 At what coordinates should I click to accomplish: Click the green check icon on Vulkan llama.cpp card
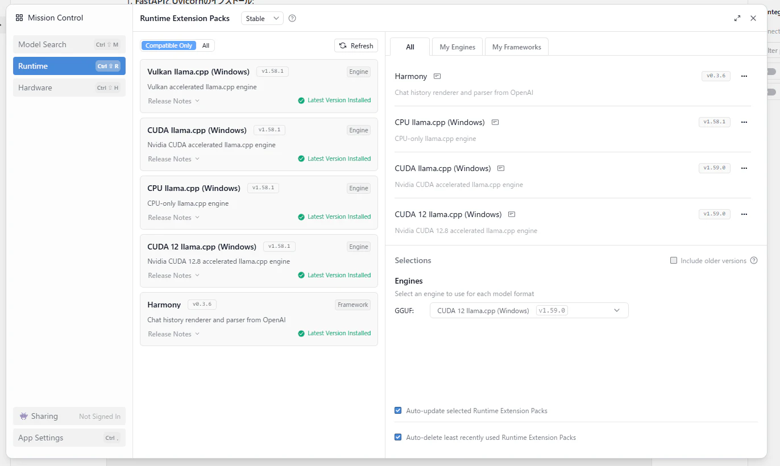pyautogui.click(x=301, y=101)
